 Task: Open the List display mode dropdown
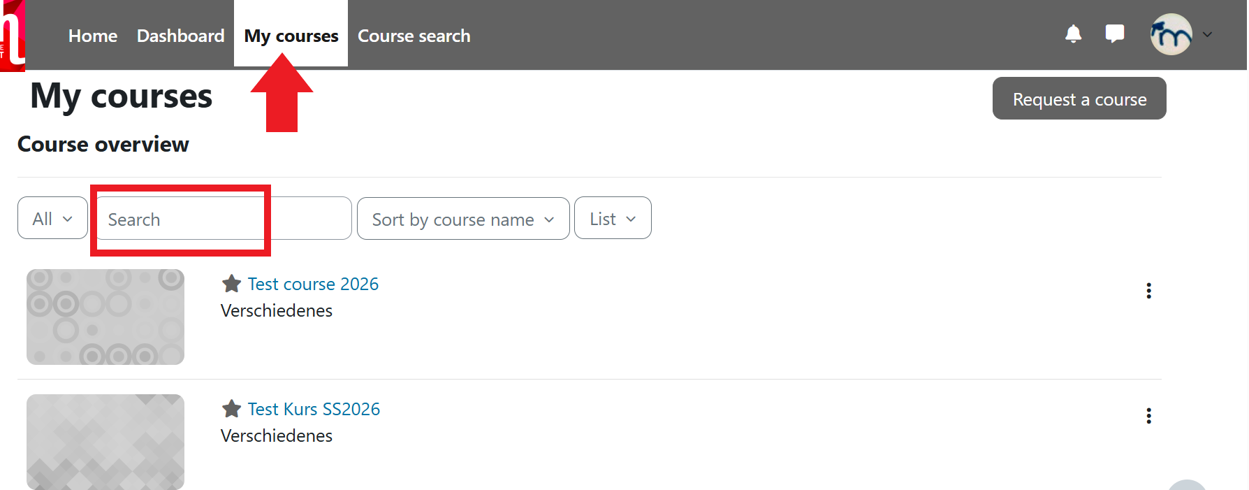(612, 219)
